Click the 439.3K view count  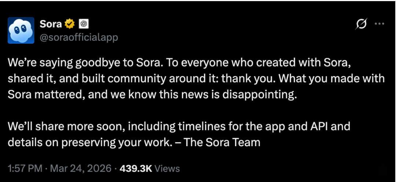click(x=135, y=168)
